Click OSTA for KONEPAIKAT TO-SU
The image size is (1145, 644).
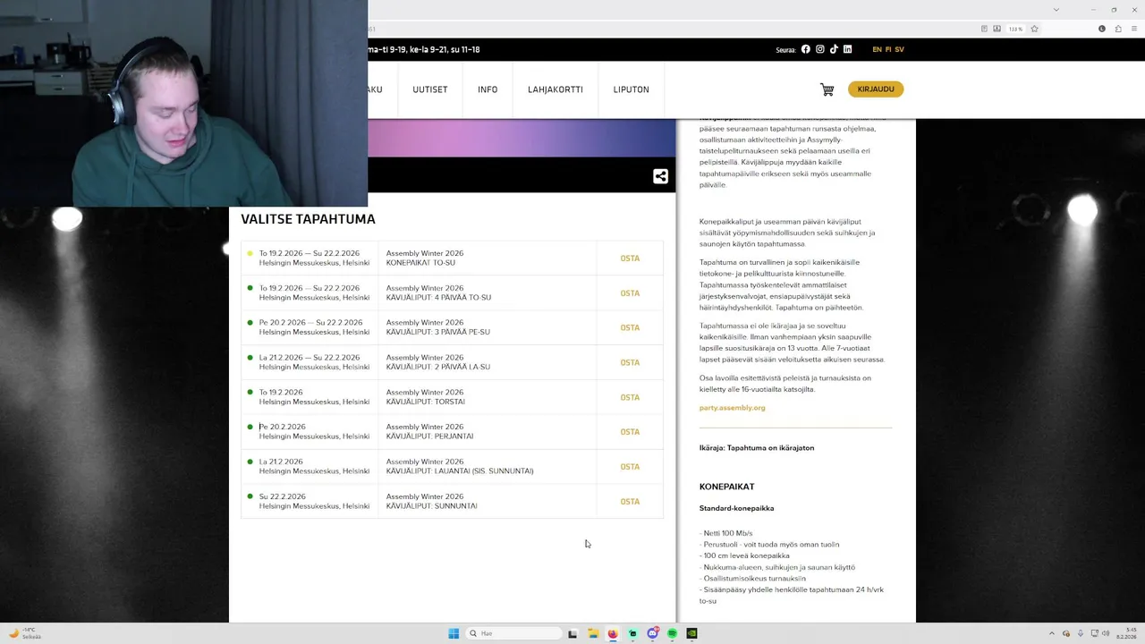[630, 258]
